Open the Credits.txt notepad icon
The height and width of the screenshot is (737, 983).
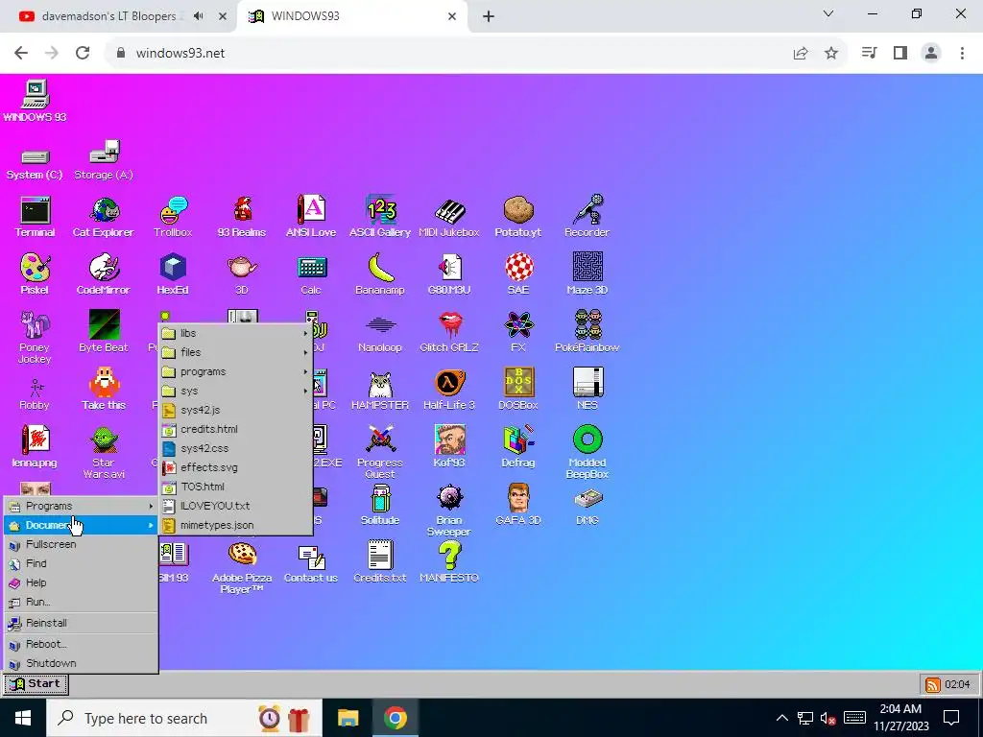click(380, 562)
